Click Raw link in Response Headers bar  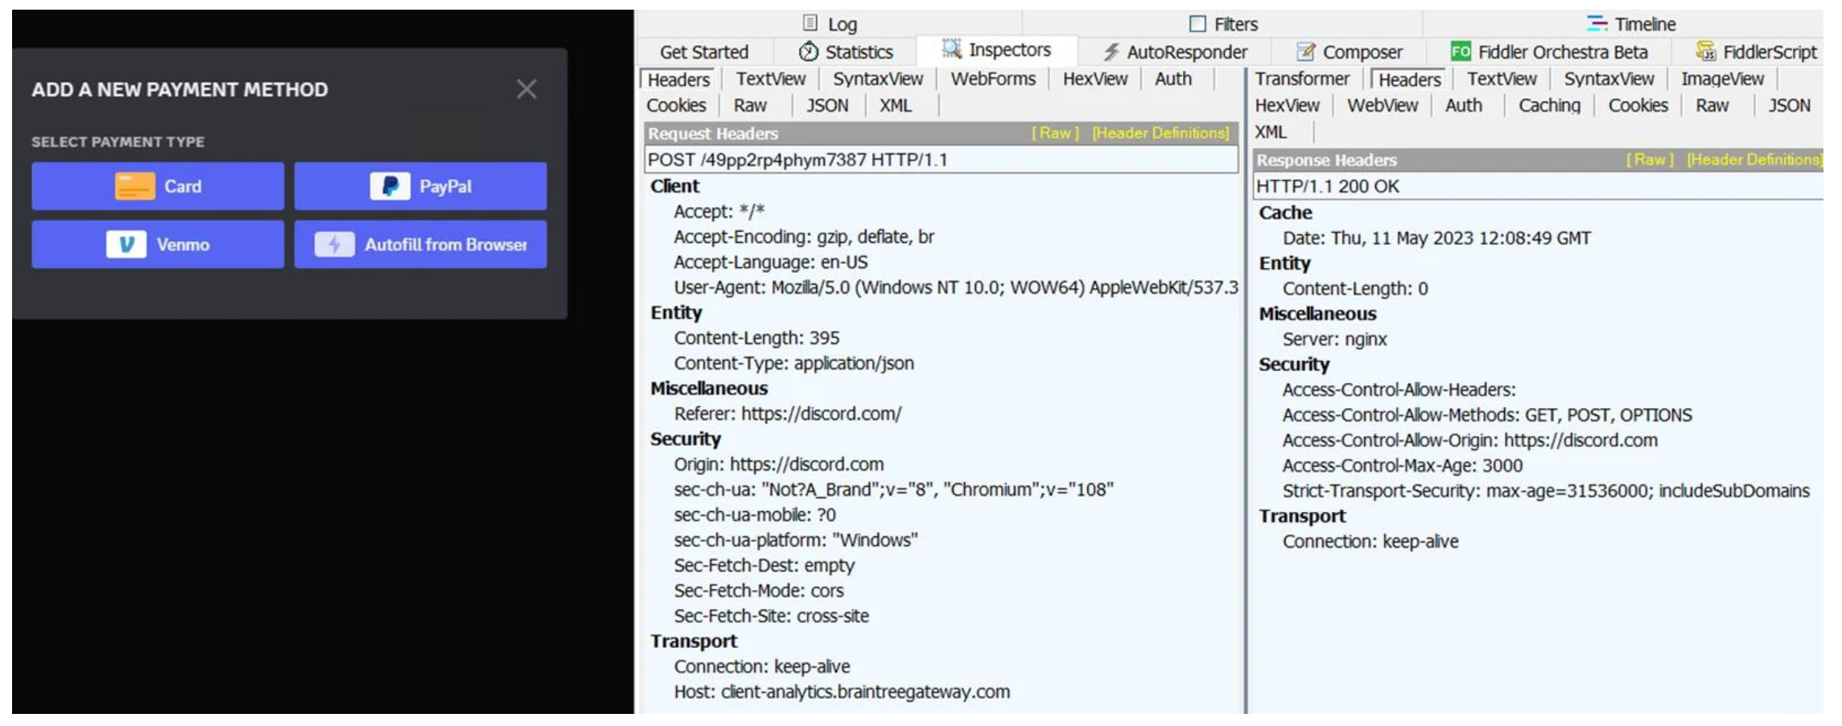[1650, 159]
